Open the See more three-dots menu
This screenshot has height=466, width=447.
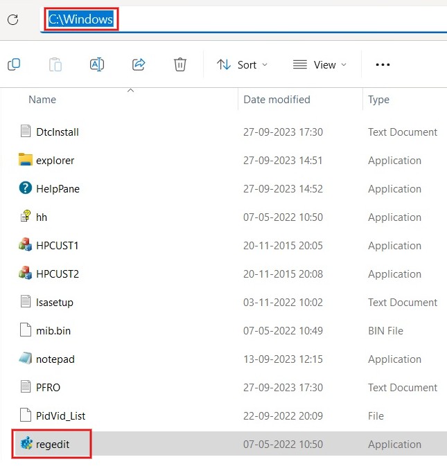click(383, 64)
